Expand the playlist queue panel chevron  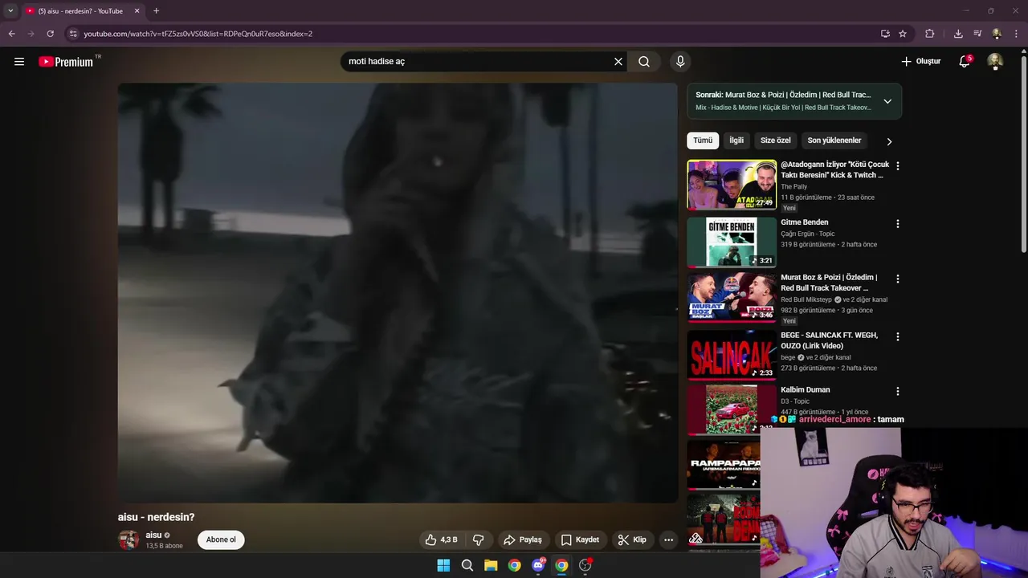887,102
